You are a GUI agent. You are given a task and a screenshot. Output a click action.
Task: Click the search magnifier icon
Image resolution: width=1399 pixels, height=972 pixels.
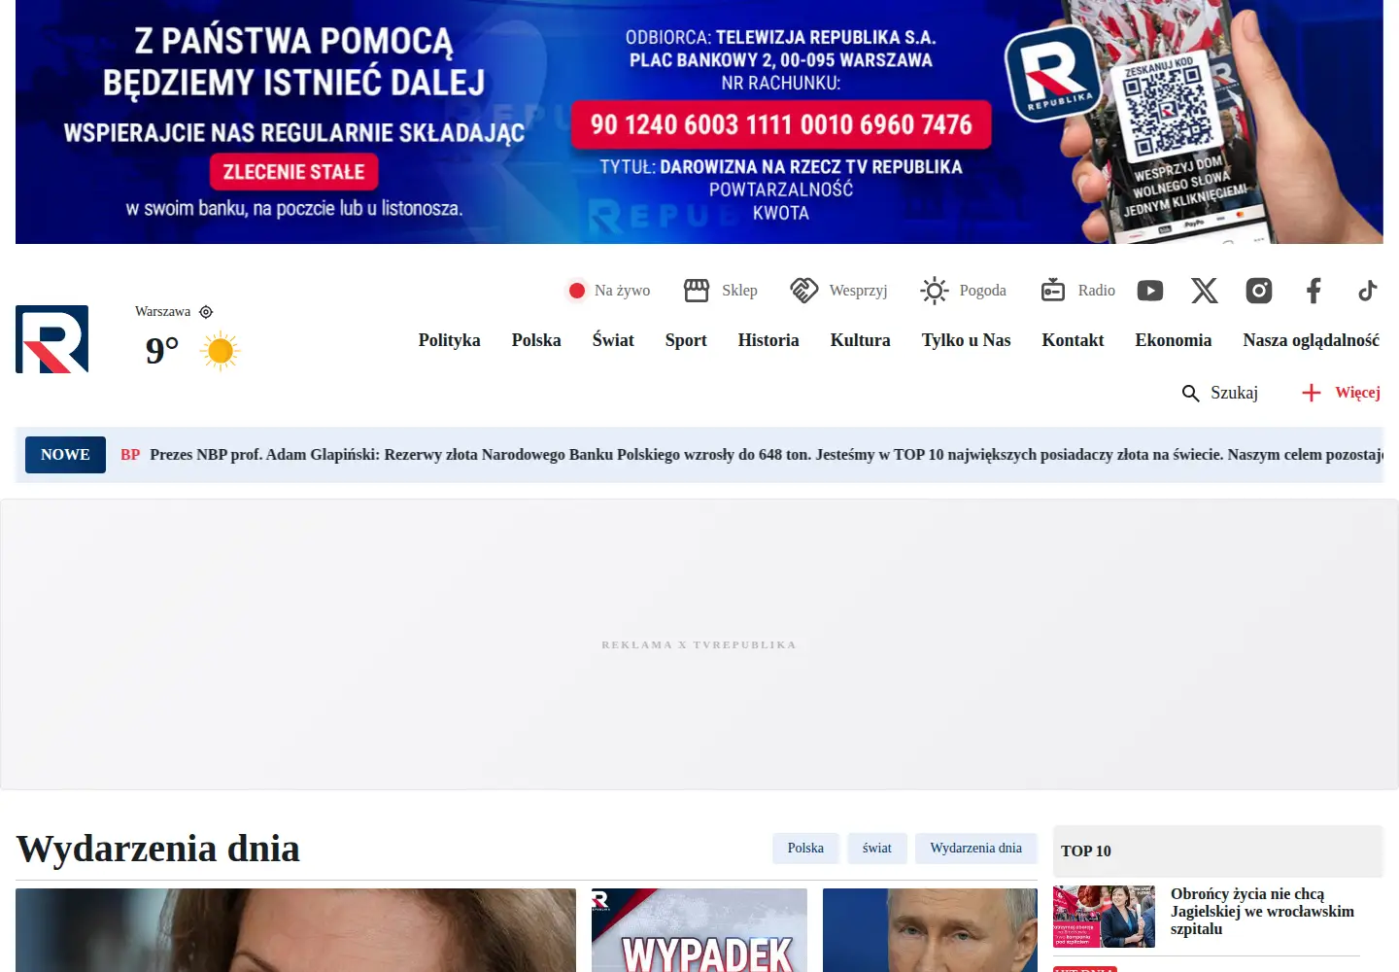1190,393
